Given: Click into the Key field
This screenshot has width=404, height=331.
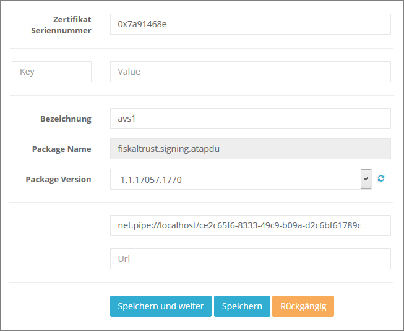Looking at the screenshot, I should point(52,72).
